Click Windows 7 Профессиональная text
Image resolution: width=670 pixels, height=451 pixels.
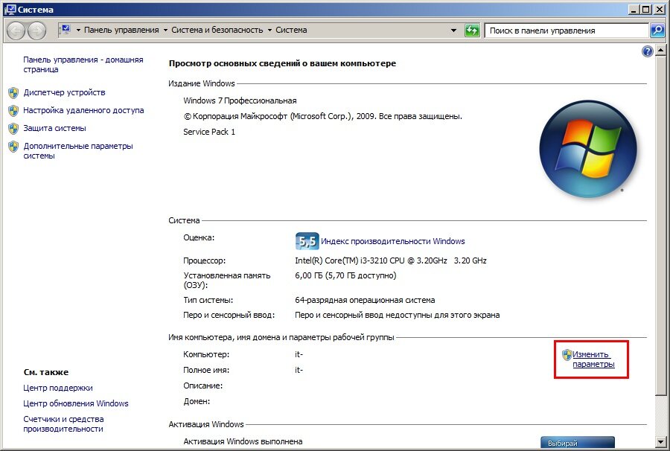tap(240, 100)
